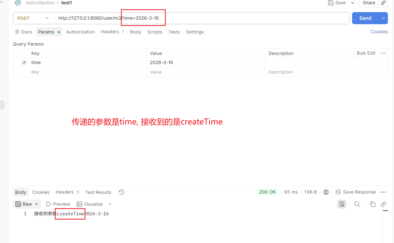Image resolution: width=394 pixels, height=243 pixels.
Task: Click the HTTP request type icon
Action: [18, 3]
